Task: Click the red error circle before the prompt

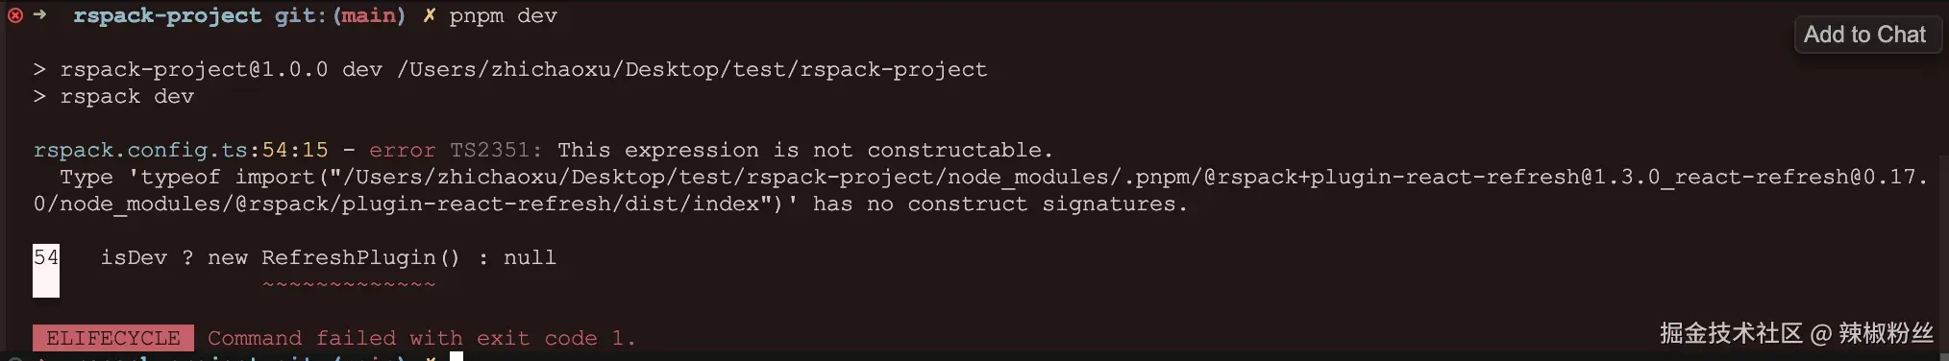Action: tap(15, 15)
